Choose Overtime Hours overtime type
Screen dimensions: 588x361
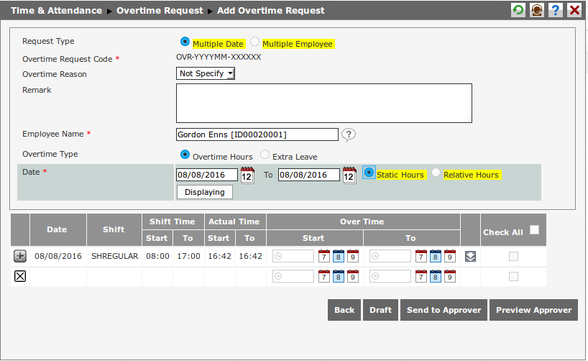(x=185, y=154)
